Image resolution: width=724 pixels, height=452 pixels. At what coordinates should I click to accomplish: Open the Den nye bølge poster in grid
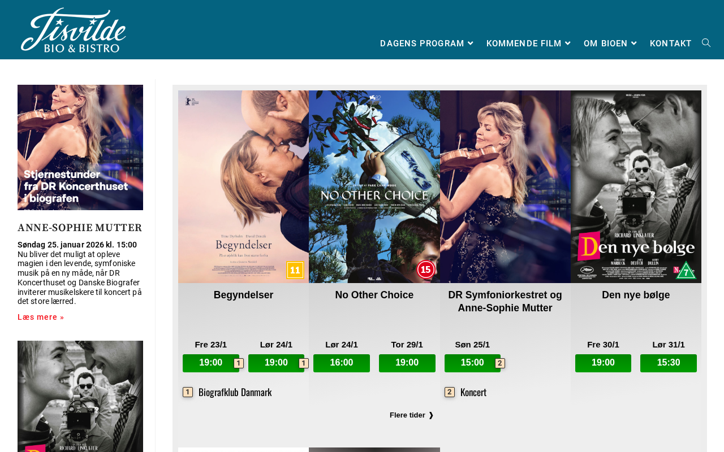[636, 186]
